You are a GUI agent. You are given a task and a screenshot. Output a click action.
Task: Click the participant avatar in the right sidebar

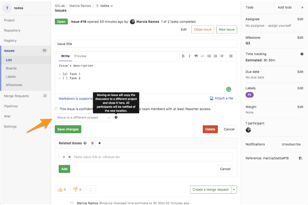click(x=248, y=130)
